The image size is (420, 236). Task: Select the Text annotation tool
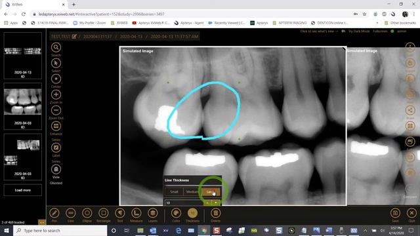119,213
